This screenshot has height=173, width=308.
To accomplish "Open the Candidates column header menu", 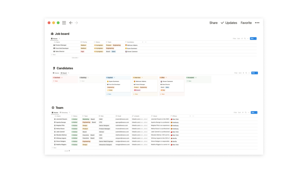I will 129,42.
